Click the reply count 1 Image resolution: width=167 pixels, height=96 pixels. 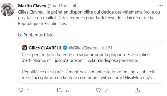click(x=28, y=90)
